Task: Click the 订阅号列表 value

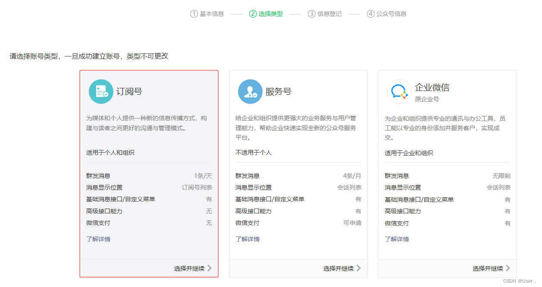Action: click(x=197, y=187)
